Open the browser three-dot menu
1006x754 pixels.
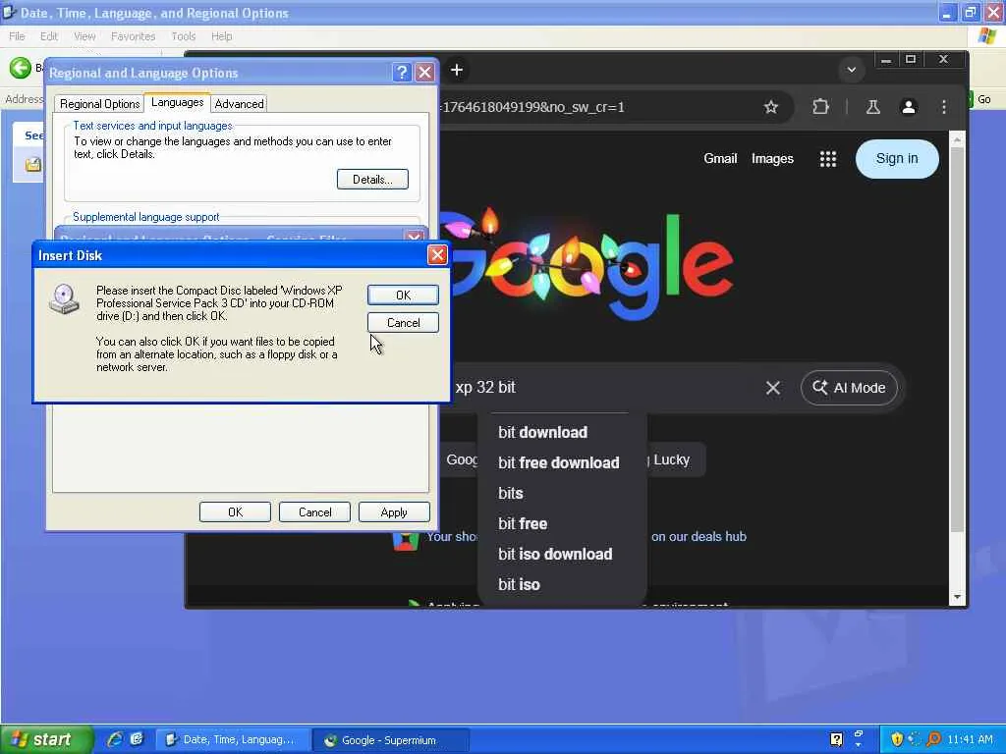(943, 107)
